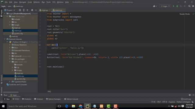Open the orange XAMPP taskbar icon
Viewport: 195px width, 109px height.
(x=101, y=106)
